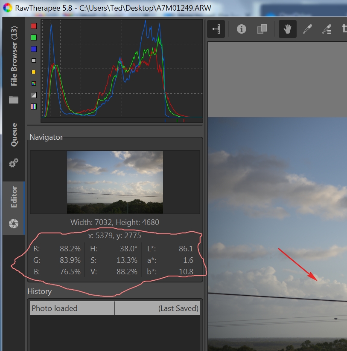Switch histogram scaling mode
Viewport: 347px width, 351px height.
(34, 95)
